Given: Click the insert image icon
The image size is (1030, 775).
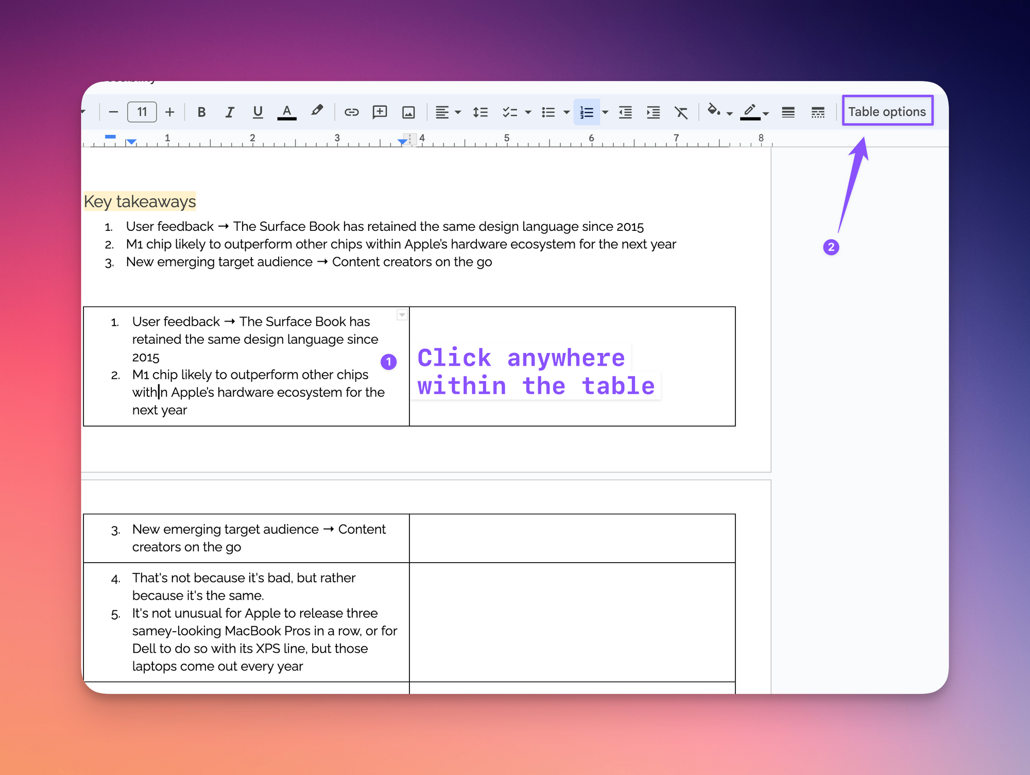Looking at the screenshot, I should (x=408, y=112).
